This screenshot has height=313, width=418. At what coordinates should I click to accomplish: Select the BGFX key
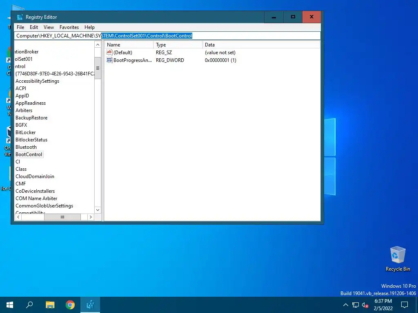(x=21, y=125)
